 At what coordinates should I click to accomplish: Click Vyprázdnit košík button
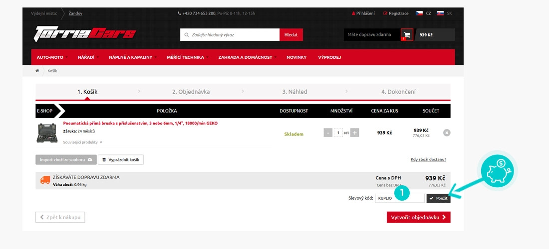121,159
